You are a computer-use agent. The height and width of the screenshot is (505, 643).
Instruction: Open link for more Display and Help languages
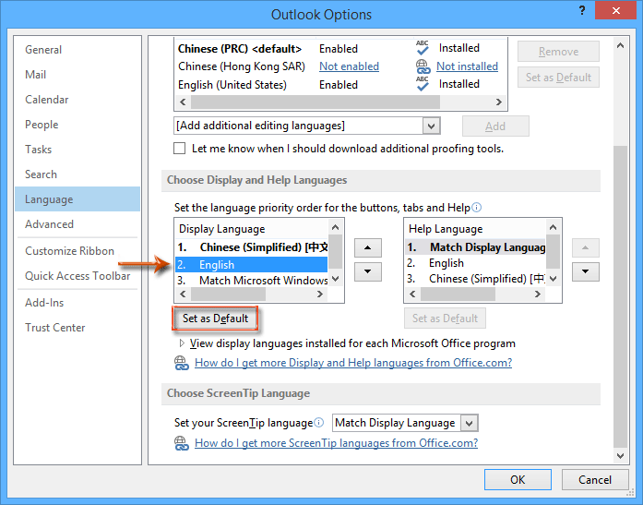[x=353, y=363]
